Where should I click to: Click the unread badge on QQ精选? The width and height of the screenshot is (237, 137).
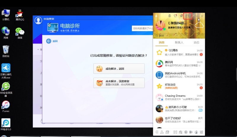tap(201, 54)
